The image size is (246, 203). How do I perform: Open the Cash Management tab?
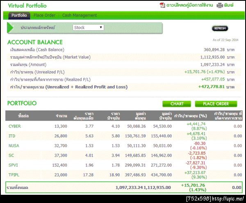(80, 15)
